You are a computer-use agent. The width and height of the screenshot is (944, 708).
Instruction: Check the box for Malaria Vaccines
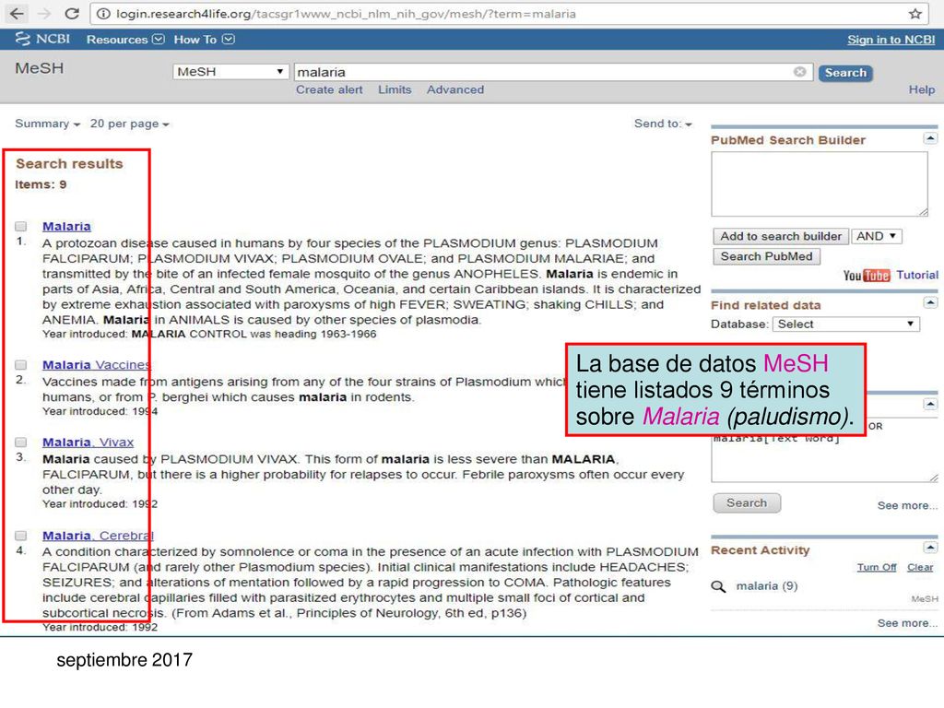[21, 365]
